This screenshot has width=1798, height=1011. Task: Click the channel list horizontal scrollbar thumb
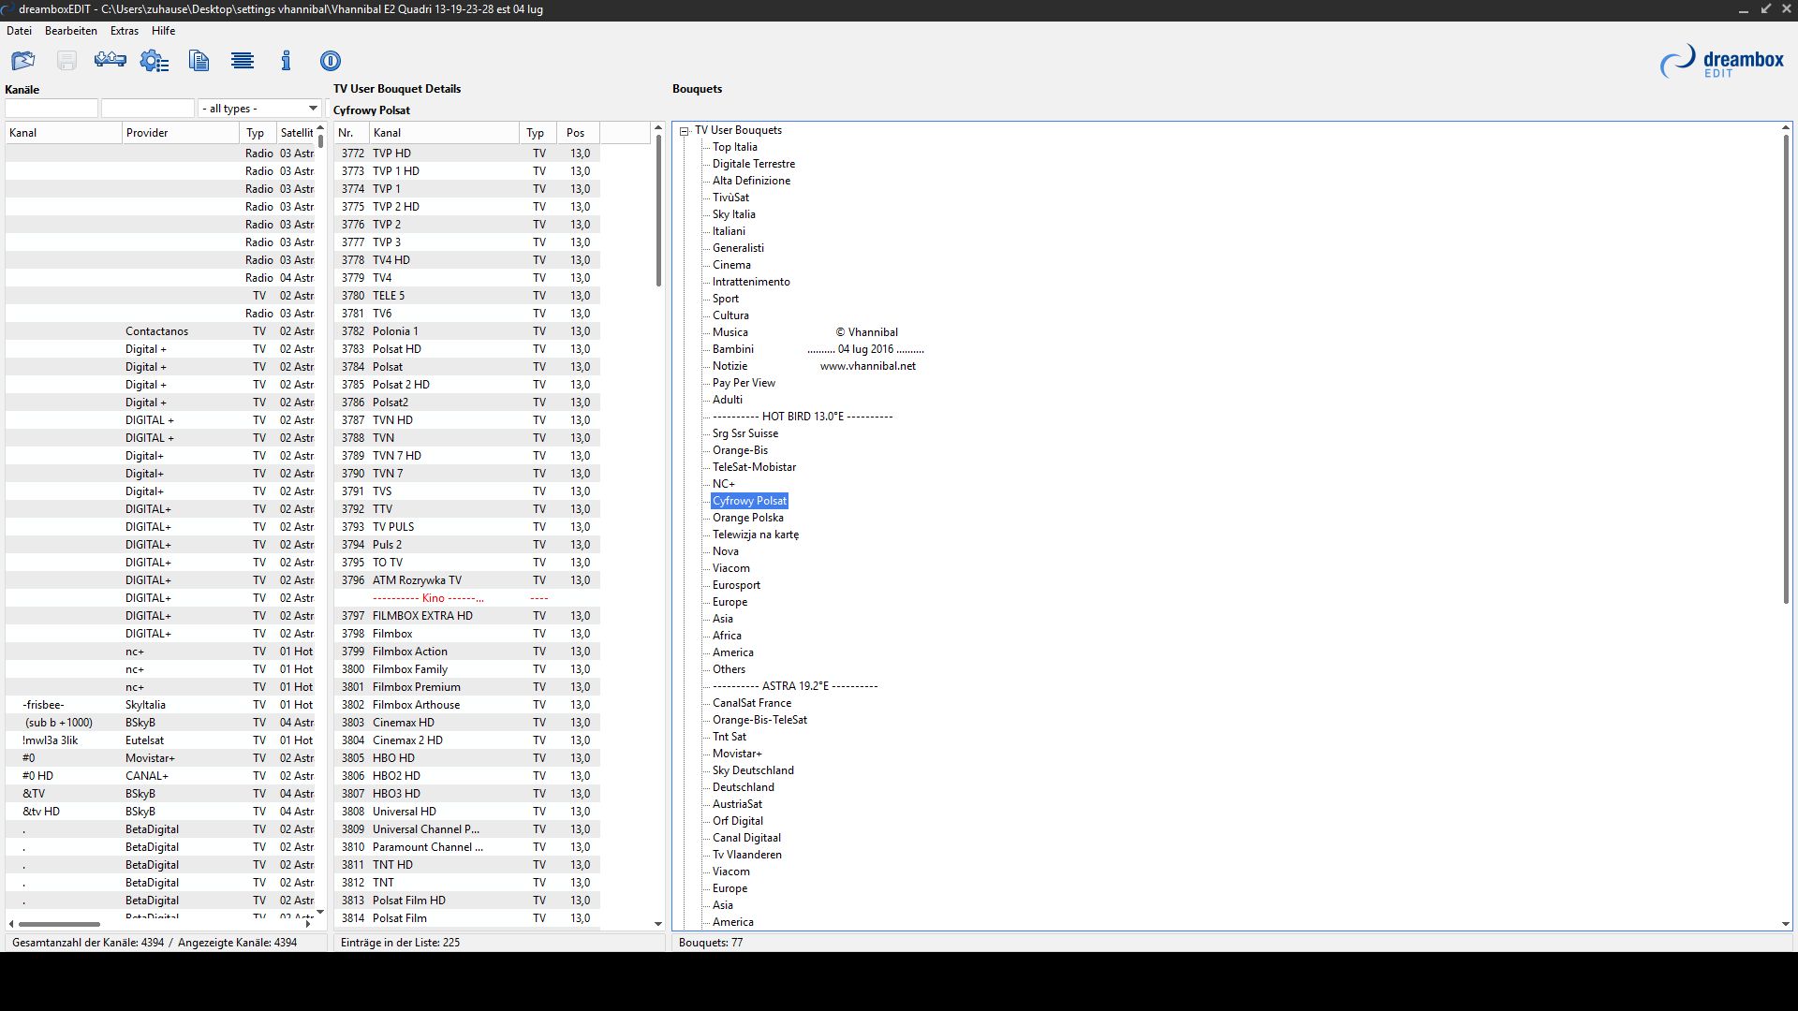59,924
